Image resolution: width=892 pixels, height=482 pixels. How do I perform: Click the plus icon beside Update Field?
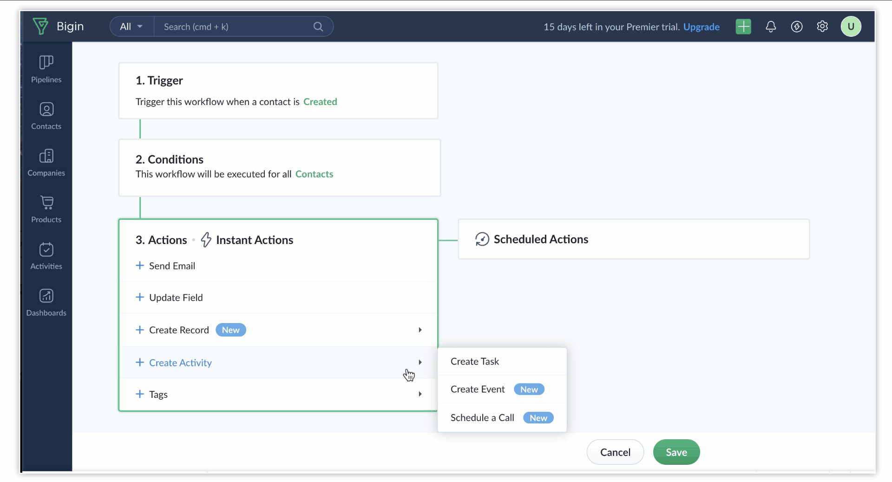click(139, 297)
